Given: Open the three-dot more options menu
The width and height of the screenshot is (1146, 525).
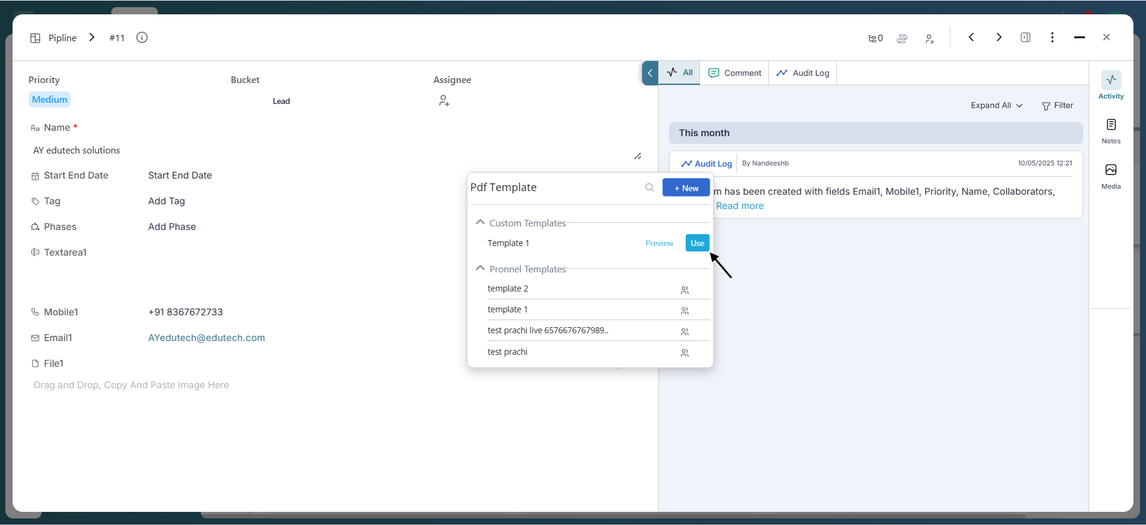Looking at the screenshot, I should click(x=1052, y=37).
